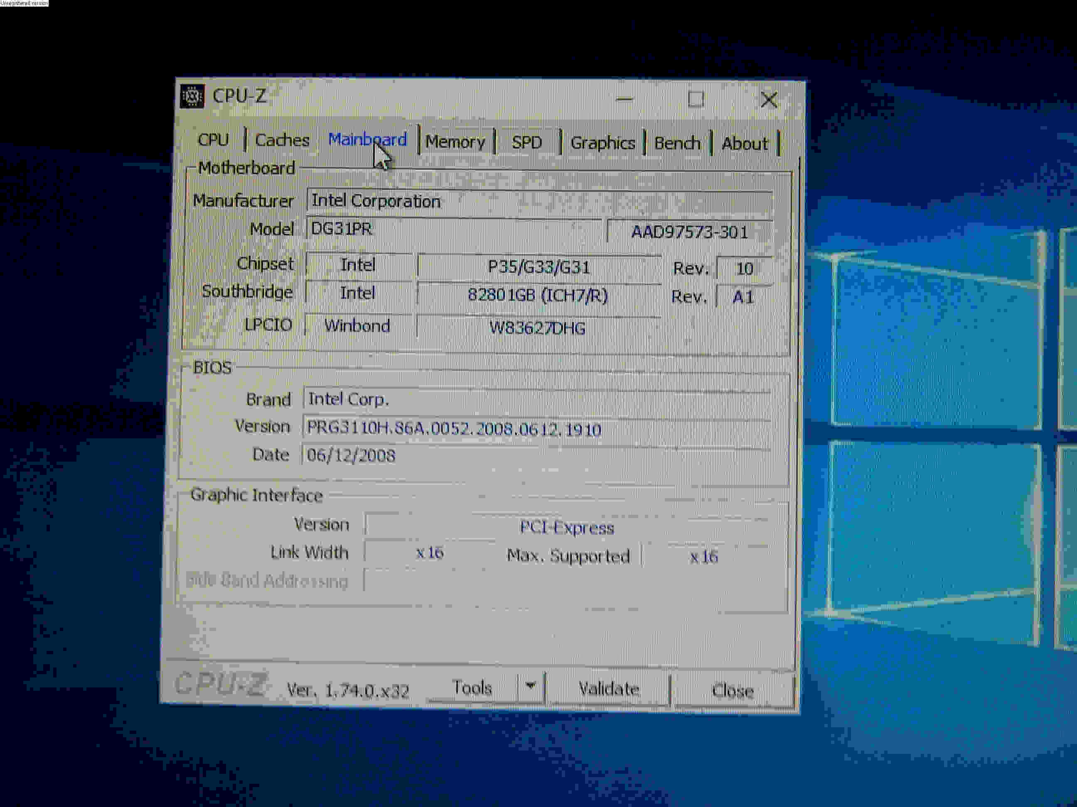
Task: Expand the Tools dropdown arrow
Action: tap(531, 687)
